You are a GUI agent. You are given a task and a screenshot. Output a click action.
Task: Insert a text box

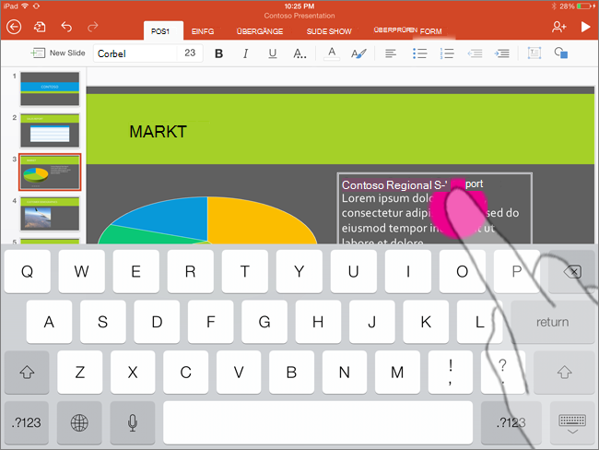click(x=534, y=53)
